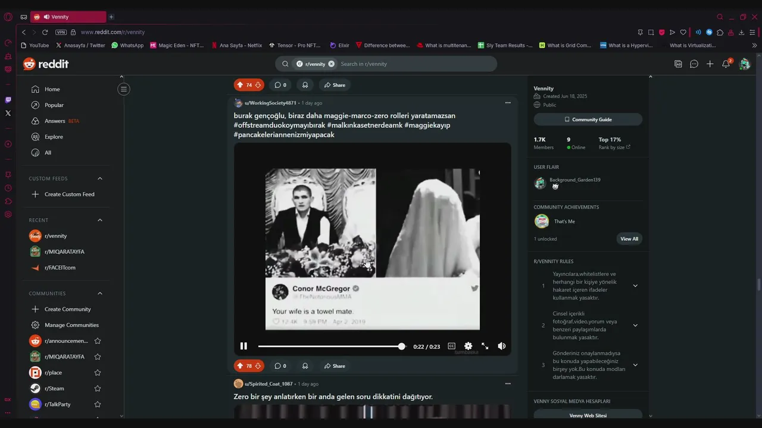Screen dimensions: 762x428
Task: Favorite r/announcements with its star
Action: point(98,341)
